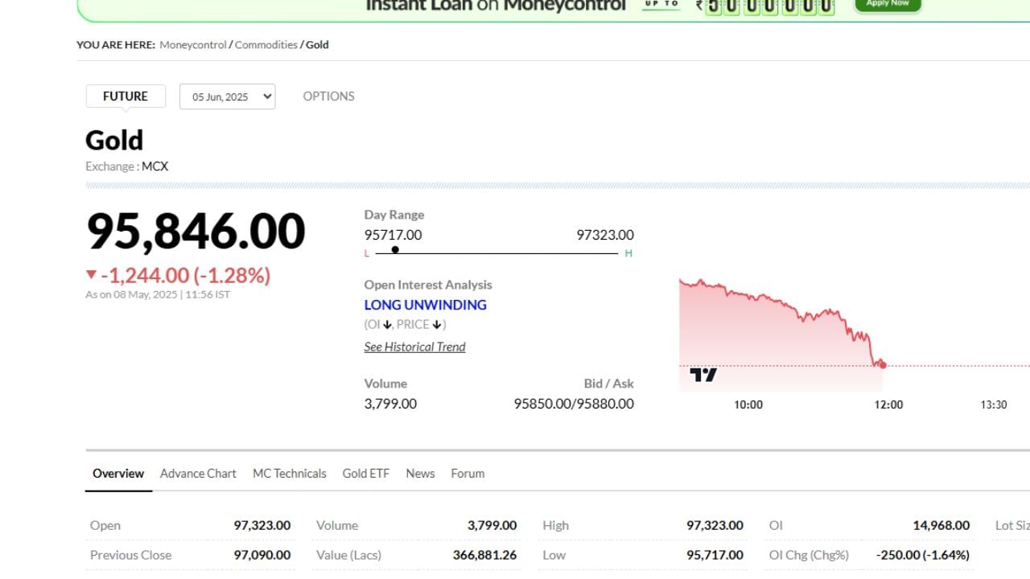The height and width of the screenshot is (579, 1030).
Task: Click the Previous Close value 97,090.00
Action: tap(262, 555)
